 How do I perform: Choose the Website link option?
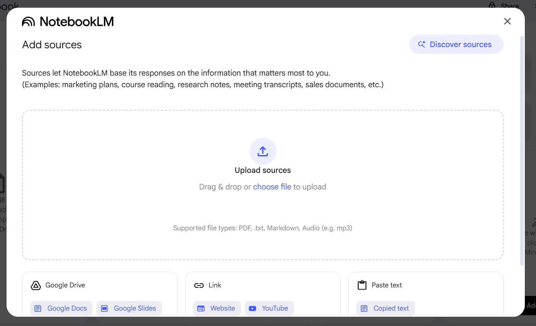[217, 308]
